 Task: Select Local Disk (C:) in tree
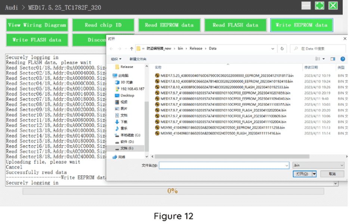click(x=127, y=135)
